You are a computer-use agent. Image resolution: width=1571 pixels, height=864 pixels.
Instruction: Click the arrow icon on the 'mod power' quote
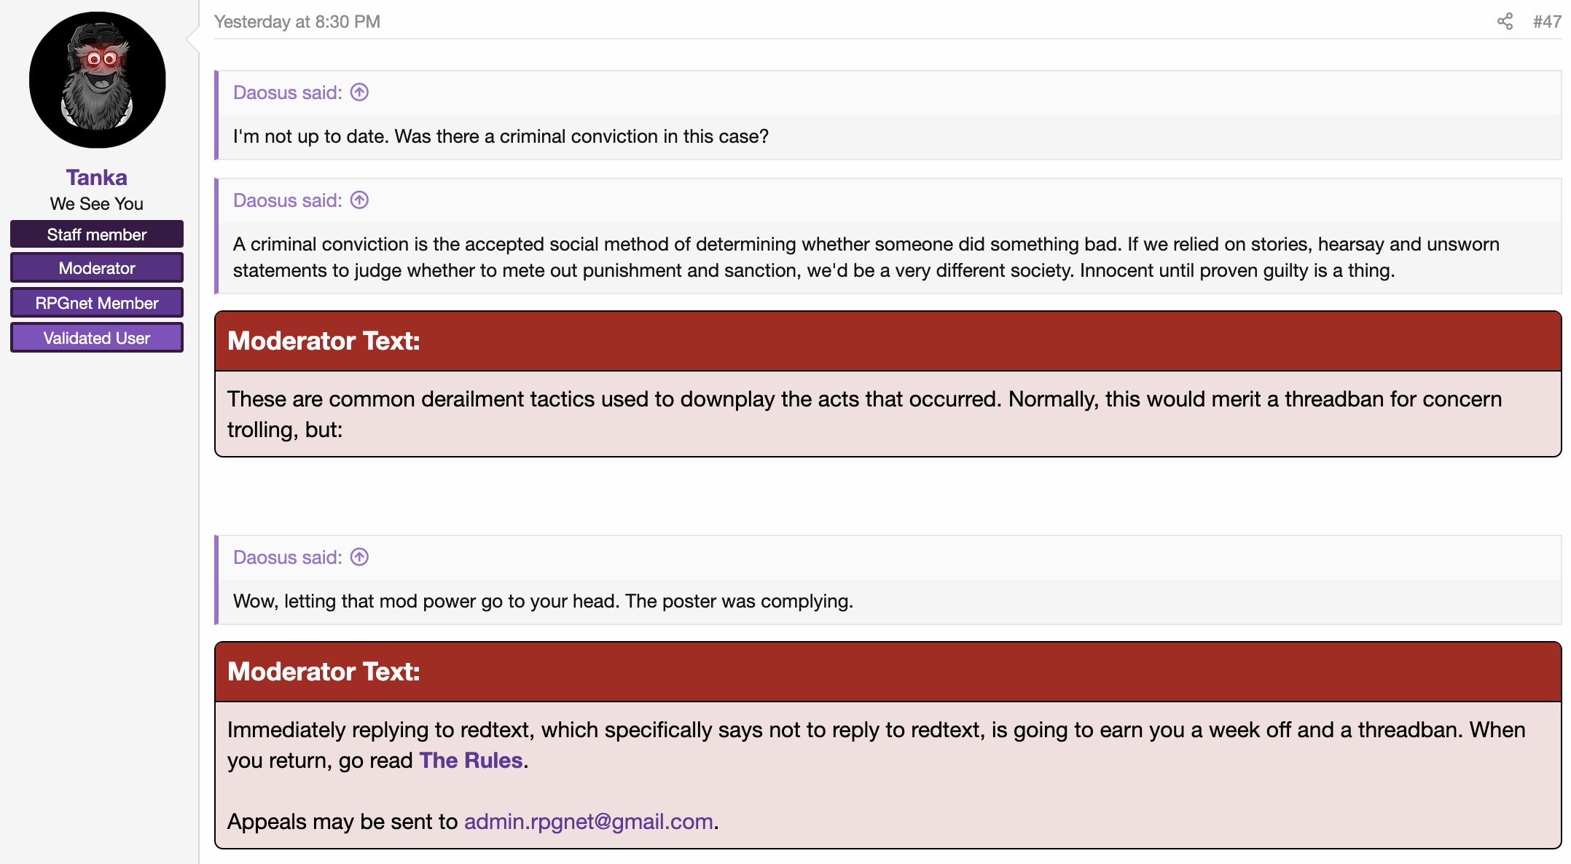[359, 557]
